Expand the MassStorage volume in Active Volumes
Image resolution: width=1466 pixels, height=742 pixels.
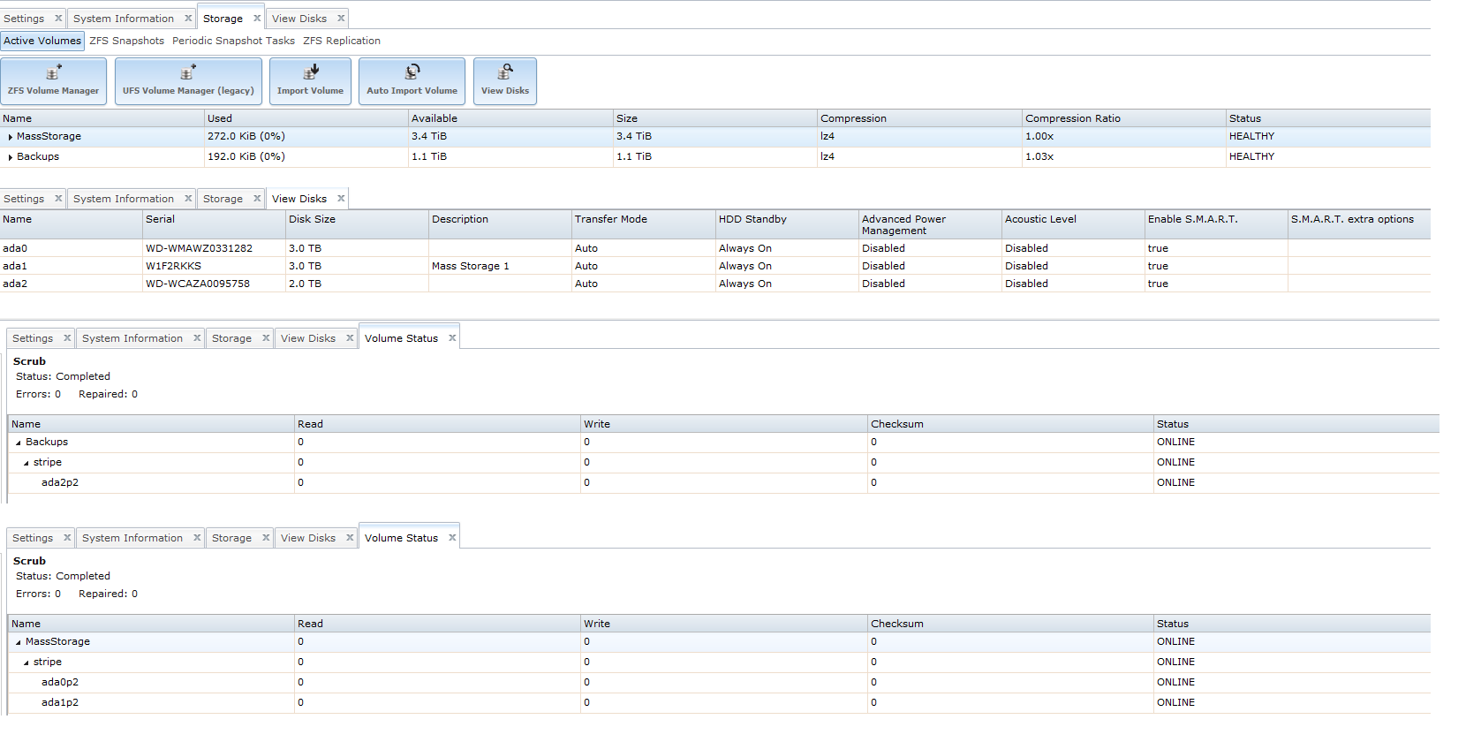10,137
